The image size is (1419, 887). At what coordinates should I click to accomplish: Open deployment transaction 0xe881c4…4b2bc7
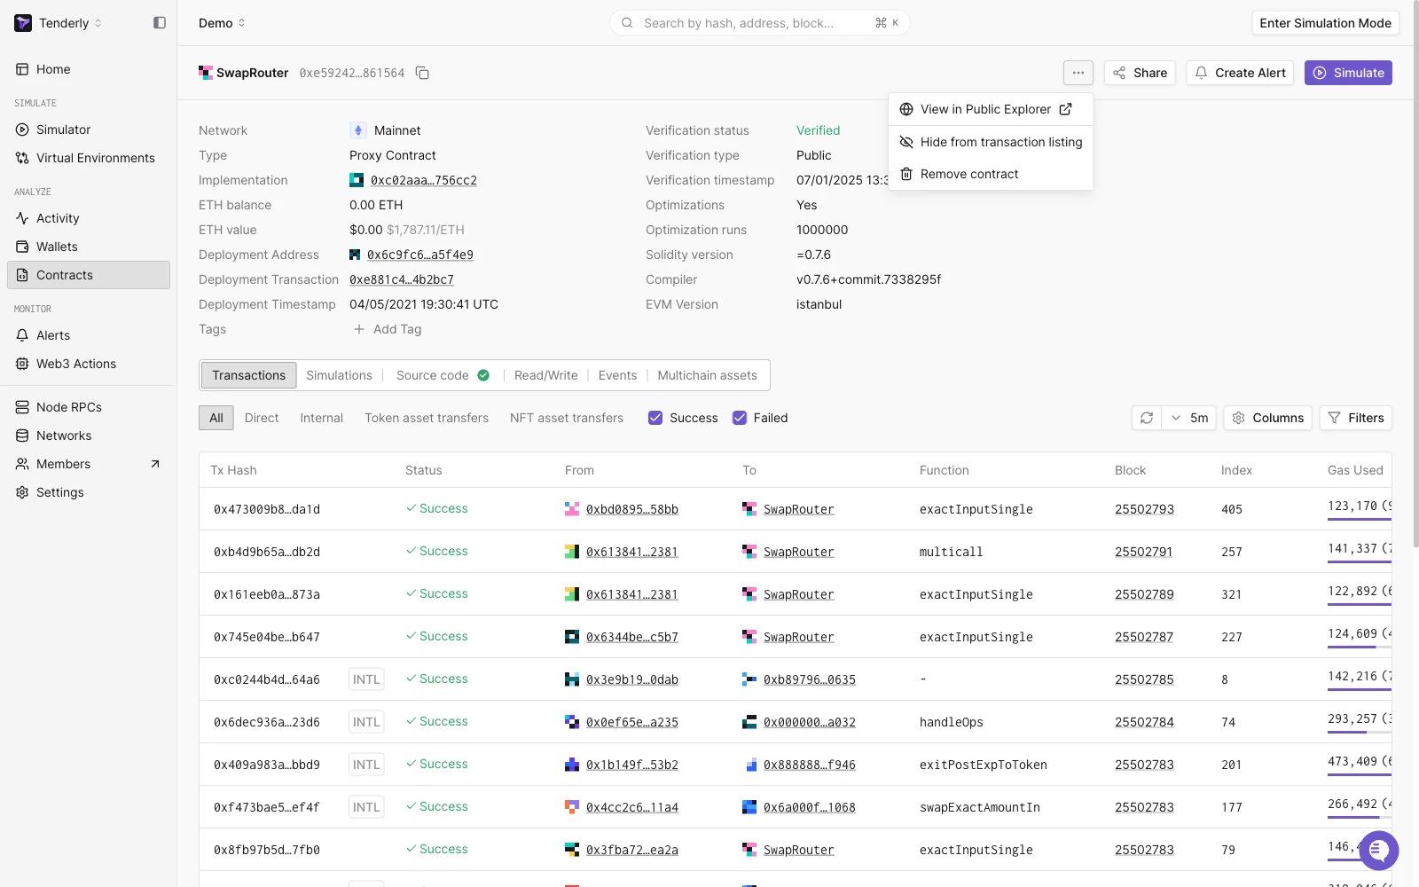402,279
